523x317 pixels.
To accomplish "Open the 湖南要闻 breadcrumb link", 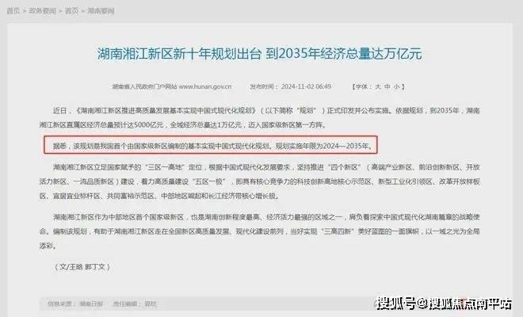I will pyautogui.click(x=101, y=10).
